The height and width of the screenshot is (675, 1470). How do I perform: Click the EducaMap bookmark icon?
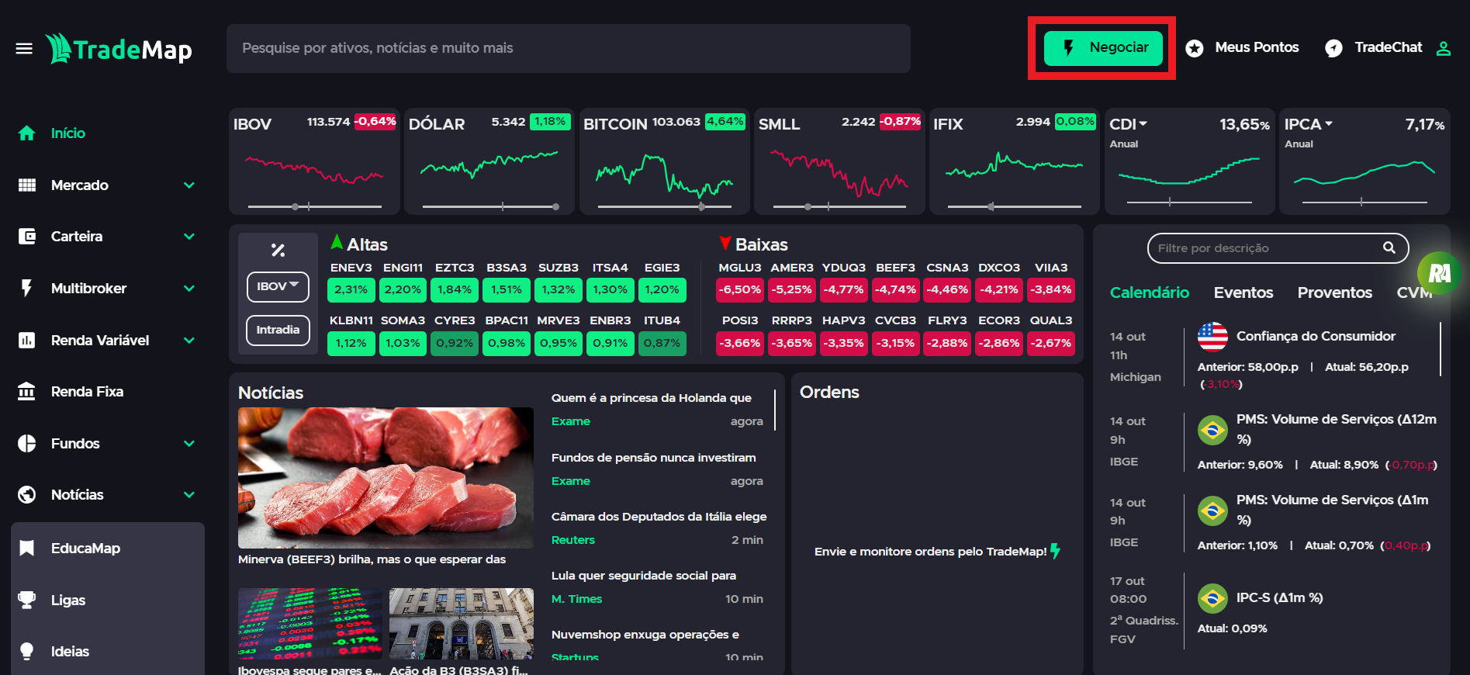[x=27, y=549]
